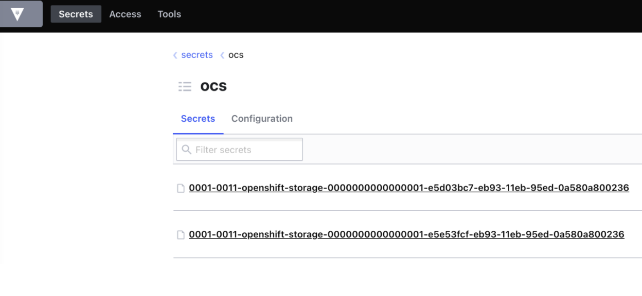Click the ocs page heading
The width and height of the screenshot is (642, 296).
tap(213, 86)
